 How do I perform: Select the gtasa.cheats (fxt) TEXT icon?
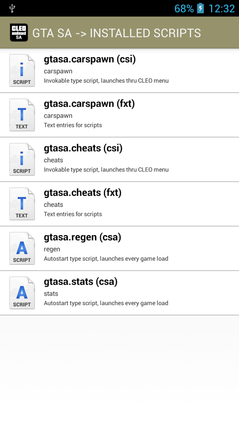[22, 204]
